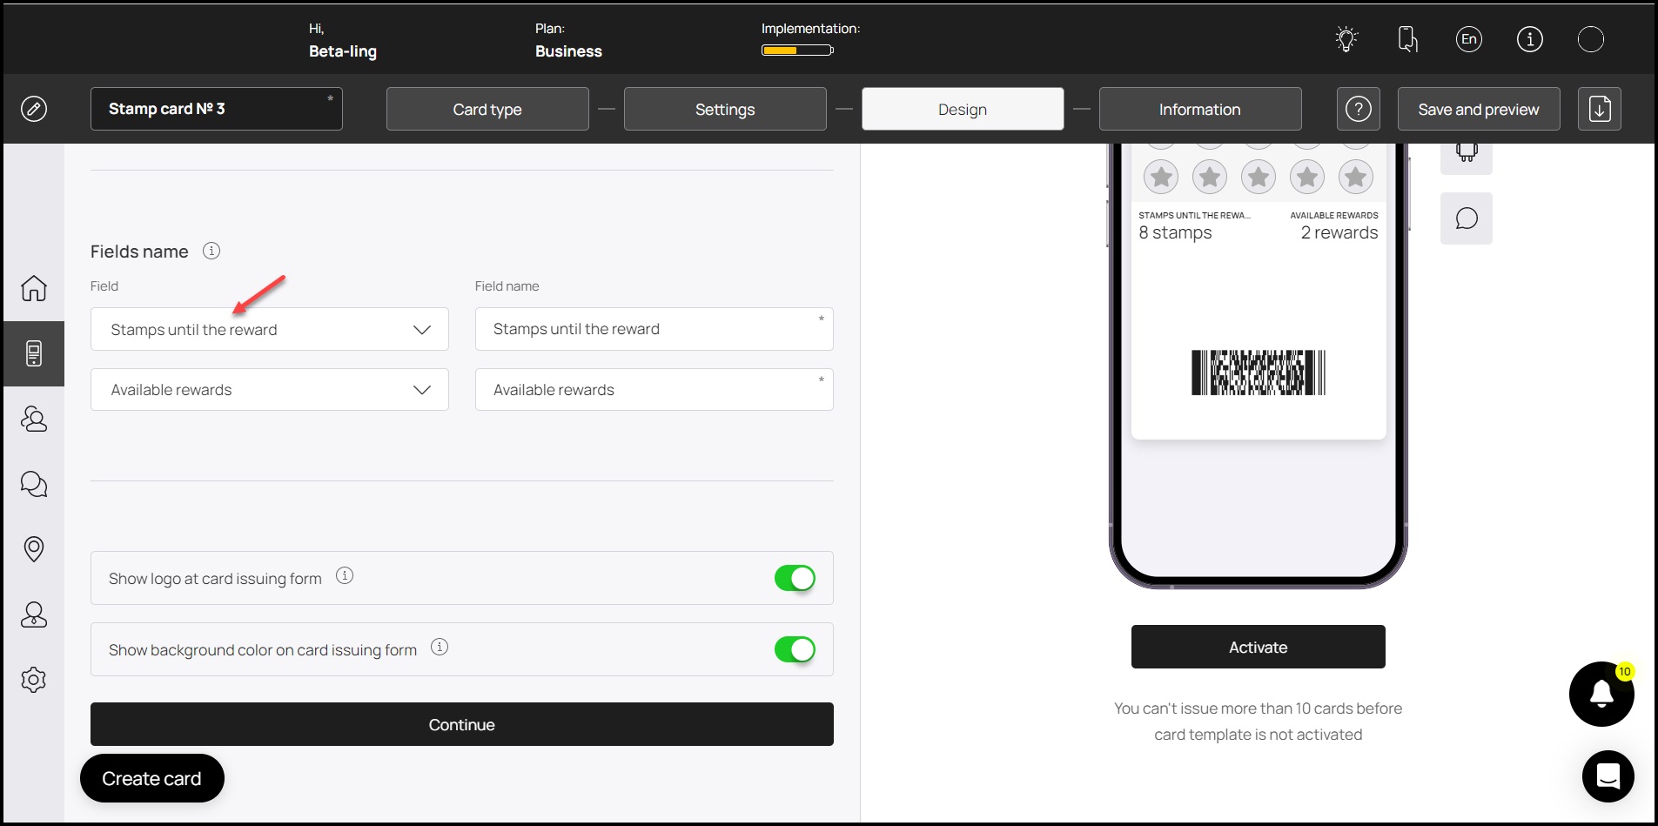Expand the Stamps until the reward dropdown

click(270, 329)
